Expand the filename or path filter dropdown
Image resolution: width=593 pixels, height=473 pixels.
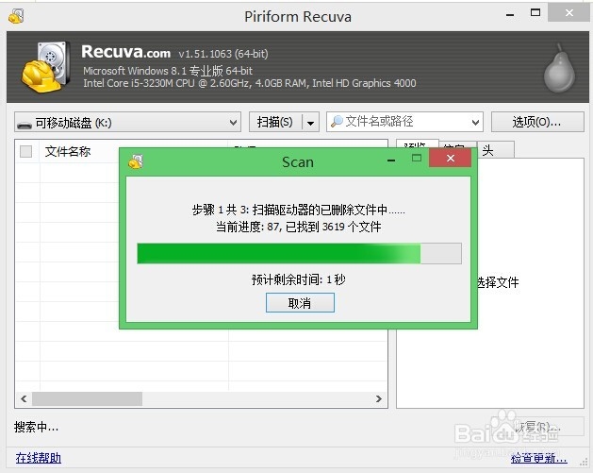pos(475,122)
